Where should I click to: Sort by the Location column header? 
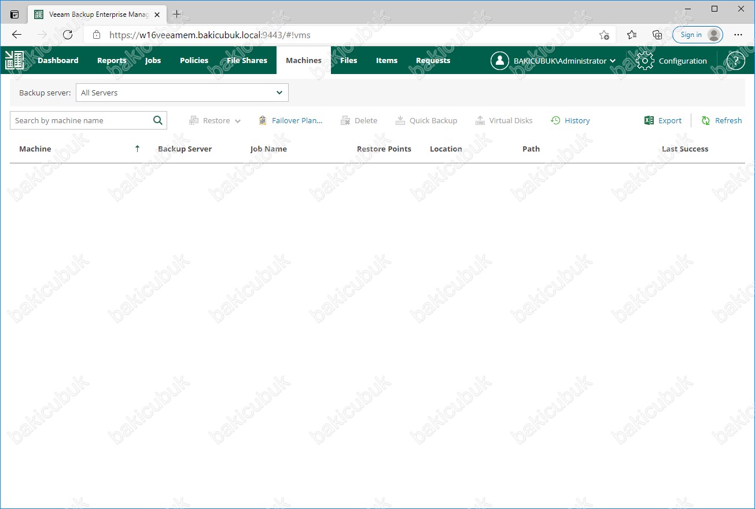(x=446, y=149)
